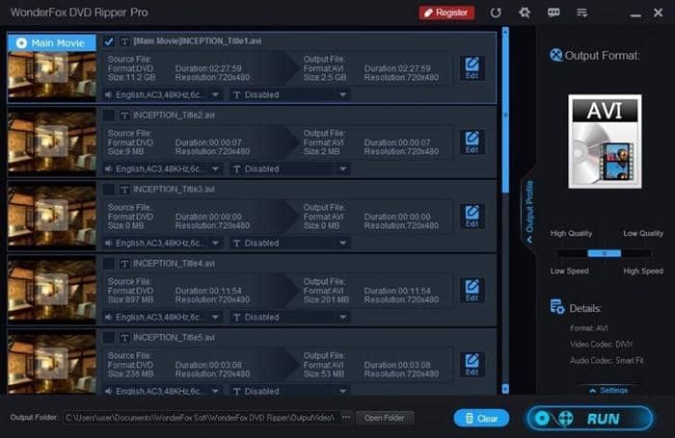Click Edit icon for Title2 row
Image resolution: width=675 pixels, height=438 pixels.
point(472,142)
